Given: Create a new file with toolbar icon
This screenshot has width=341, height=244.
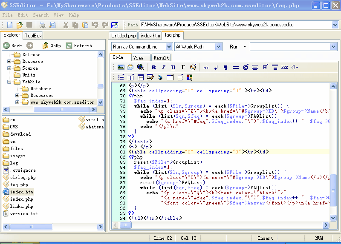Looking at the screenshot, I should pos(10,25).
